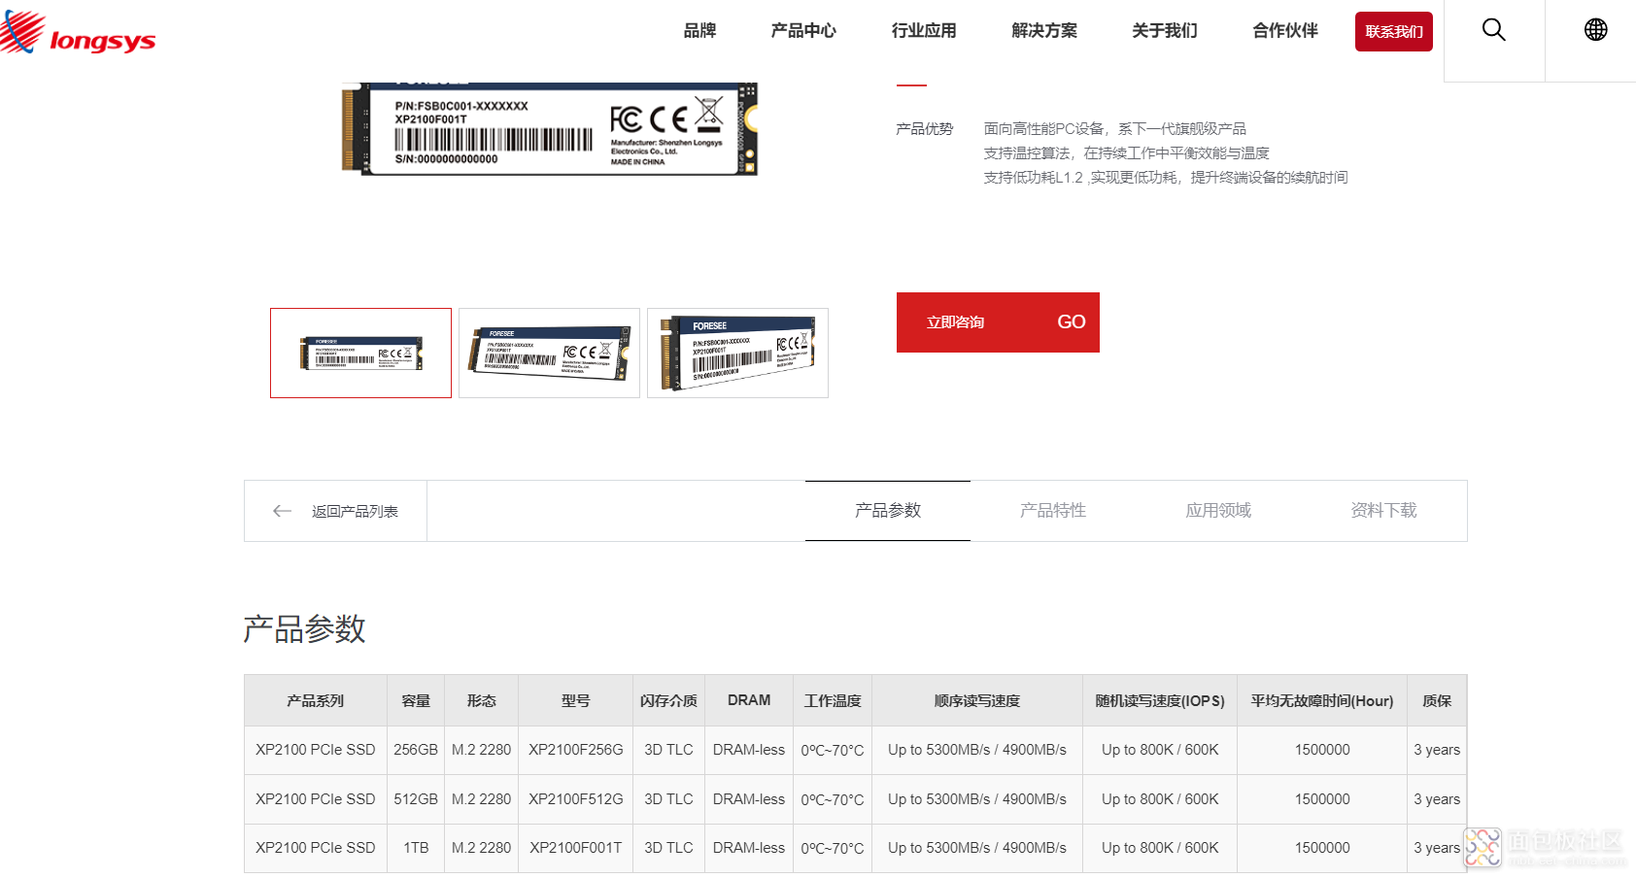The image size is (1636, 878).
Task: Click the line about 支持低功耗L1.2
Action: [1166, 178]
